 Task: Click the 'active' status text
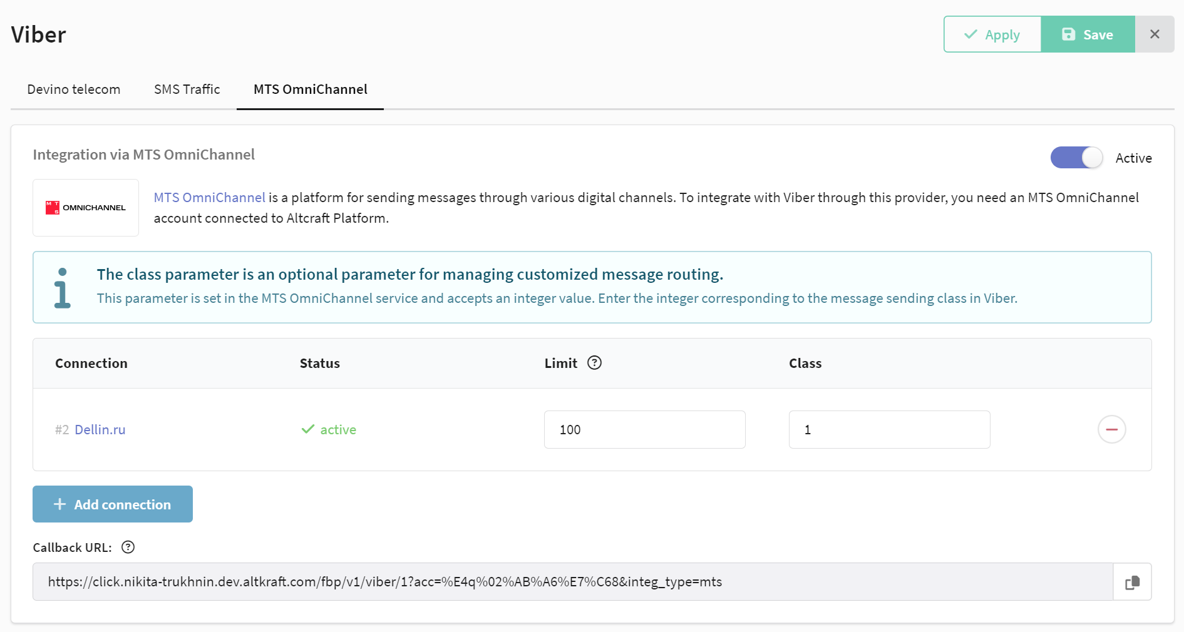click(338, 430)
